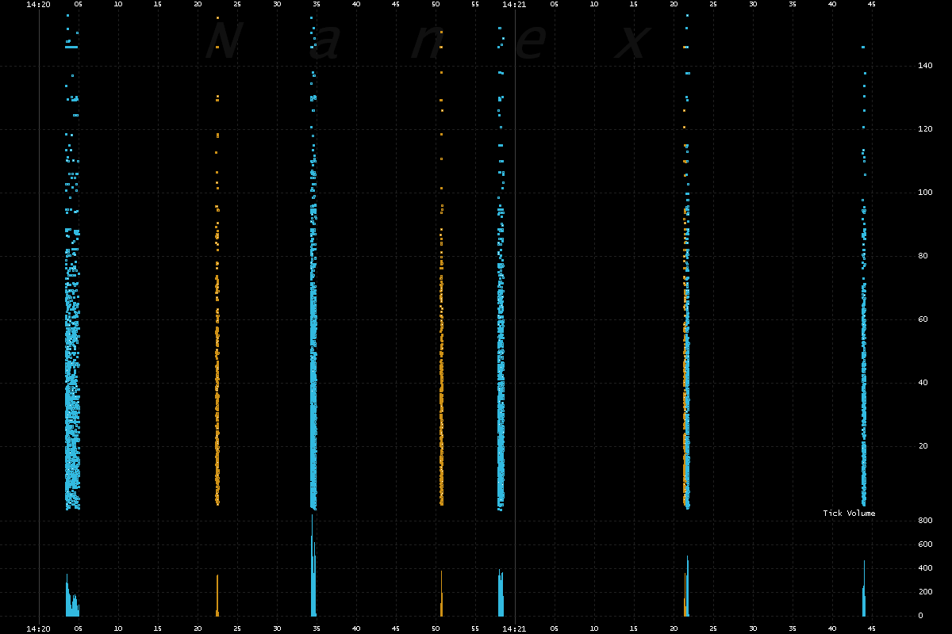This screenshot has height=634, width=952.
Task: Click the 400 label on volume axis
Action: pyautogui.click(x=925, y=568)
